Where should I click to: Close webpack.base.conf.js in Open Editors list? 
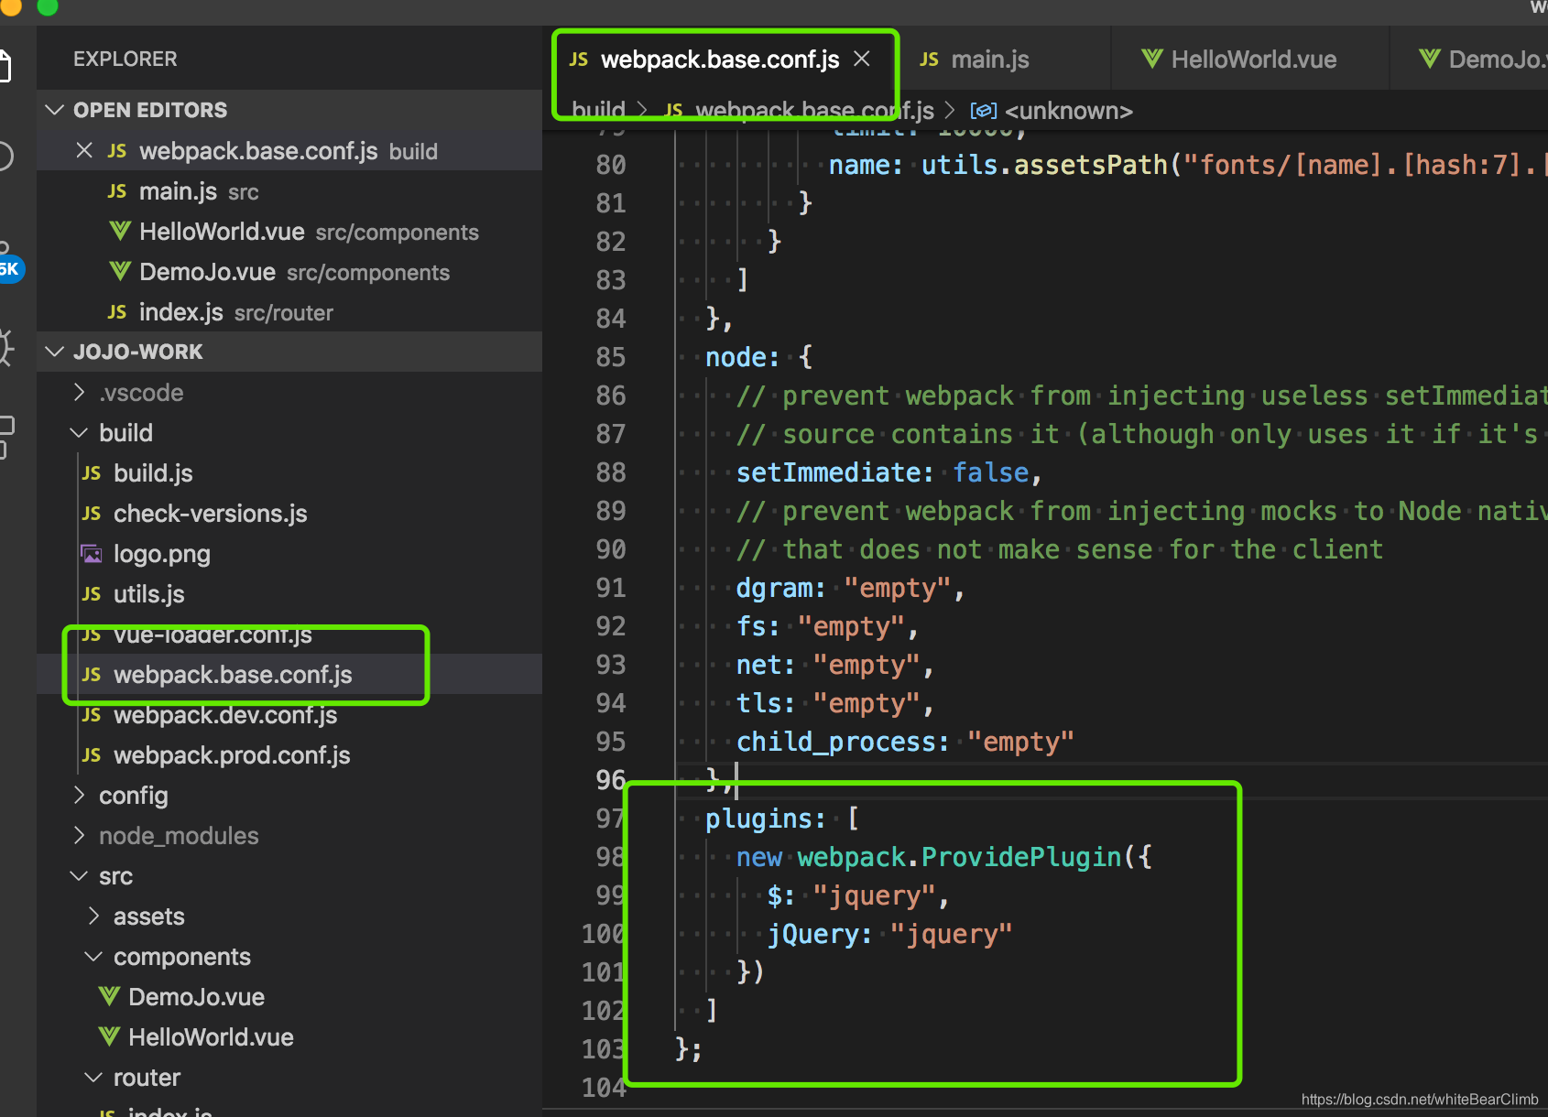click(84, 150)
